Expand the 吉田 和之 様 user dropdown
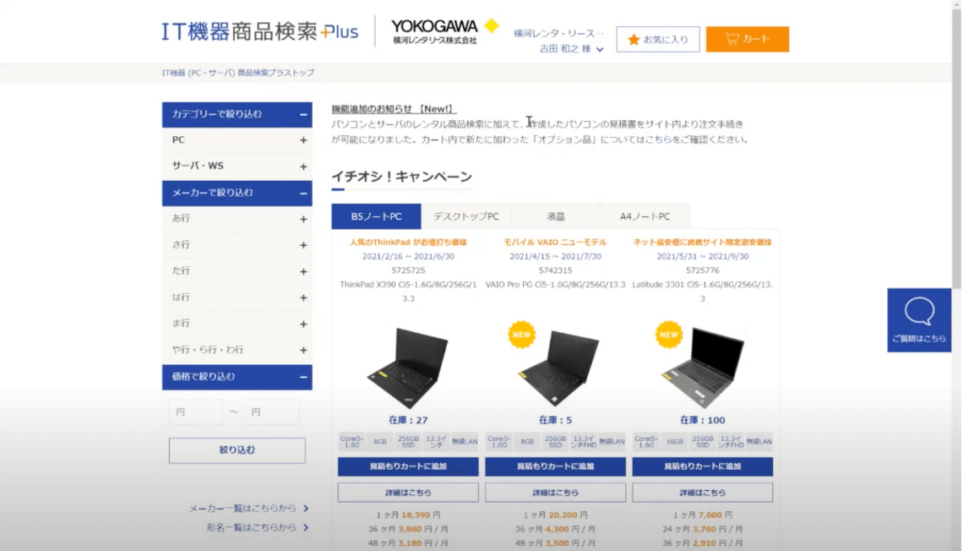963x551 pixels. click(571, 49)
